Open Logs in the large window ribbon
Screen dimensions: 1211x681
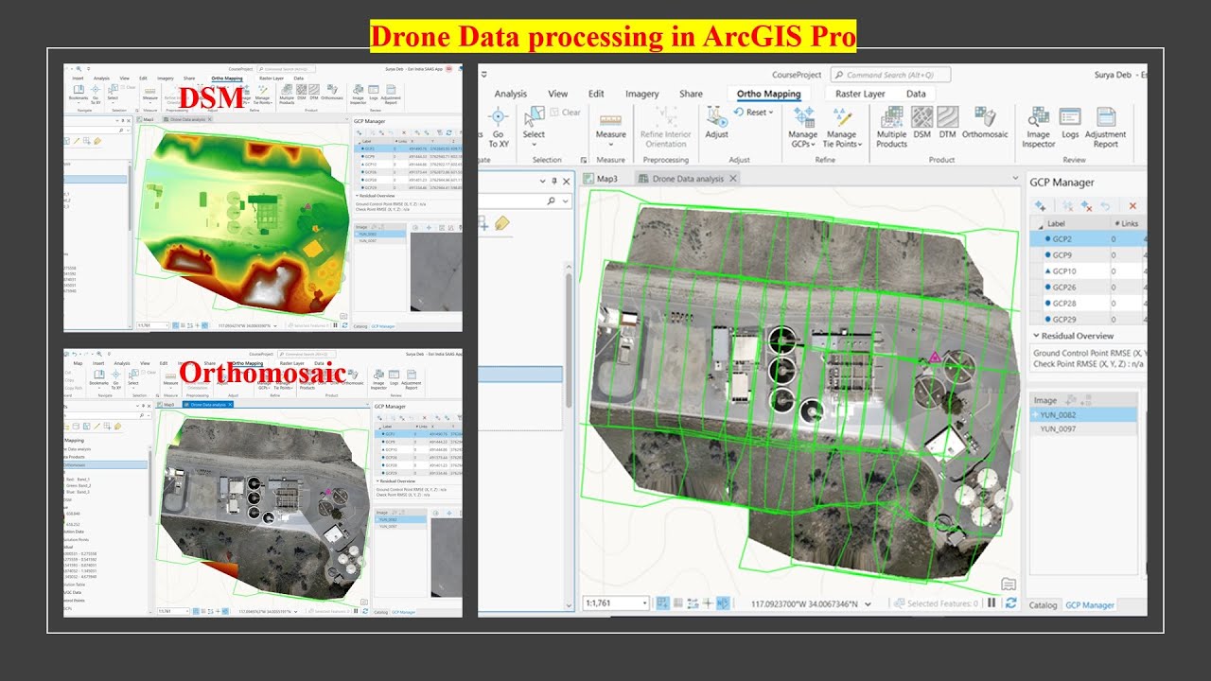[x=1070, y=123]
